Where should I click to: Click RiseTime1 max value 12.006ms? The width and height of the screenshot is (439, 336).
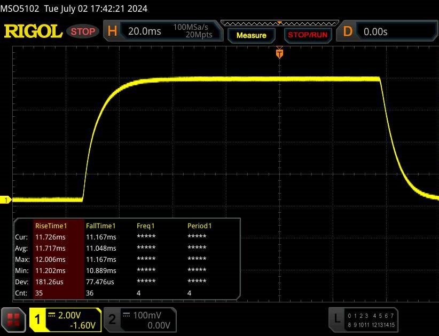[50, 259]
